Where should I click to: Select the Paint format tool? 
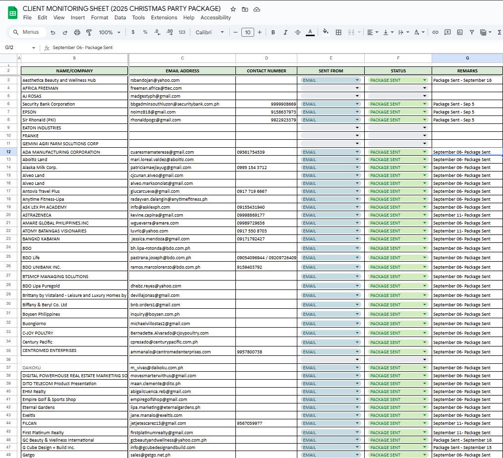tap(89, 32)
